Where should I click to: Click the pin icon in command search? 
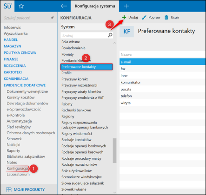52,18
